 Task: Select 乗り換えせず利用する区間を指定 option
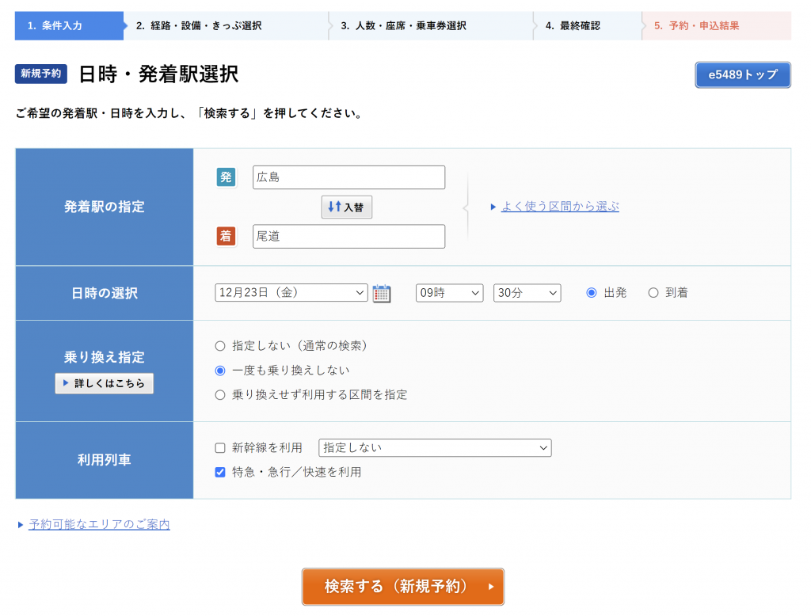[x=220, y=395]
